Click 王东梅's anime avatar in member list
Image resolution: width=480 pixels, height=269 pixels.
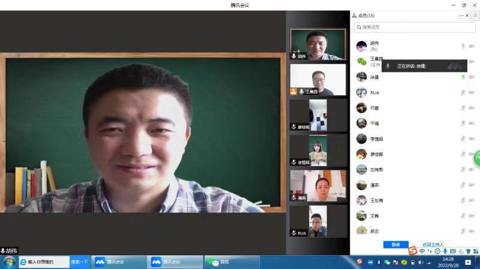(362, 200)
